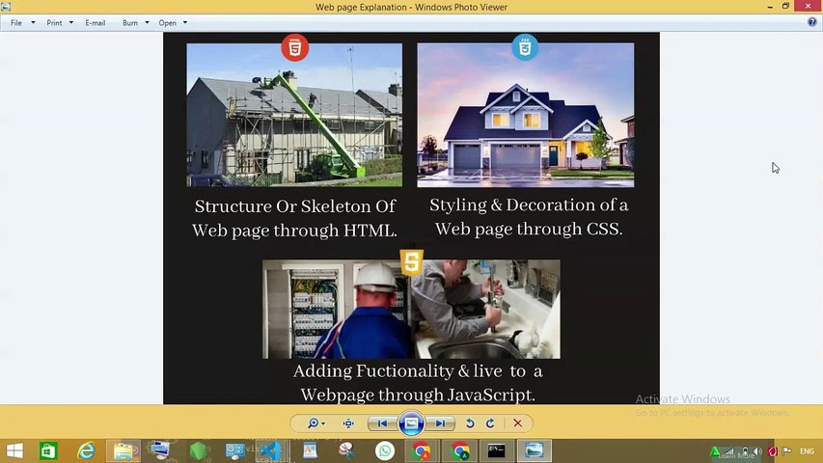Viewport: 823px width, 463px height.
Task: Click the actual size / fit button
Action: pos(348,423)
